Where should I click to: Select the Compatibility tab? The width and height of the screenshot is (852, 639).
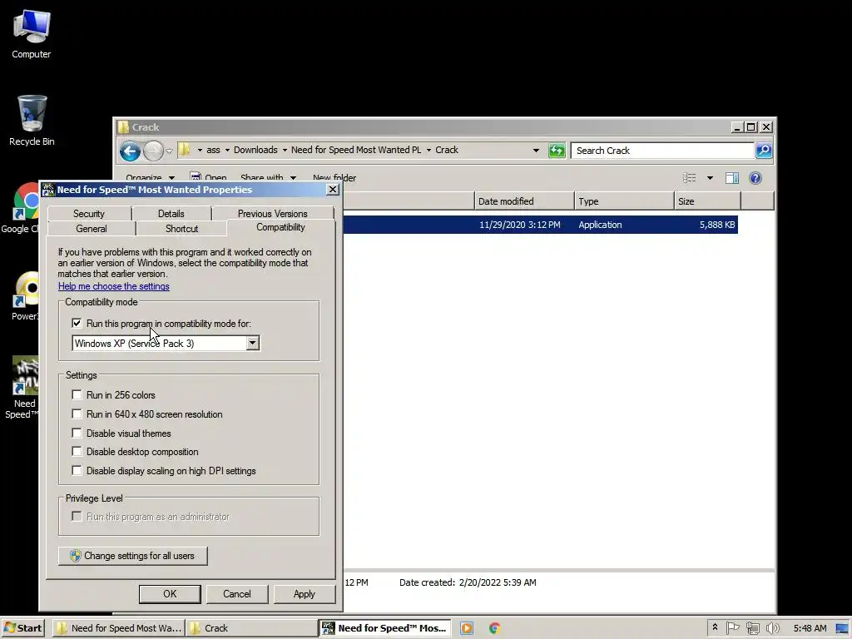tap(280, 227)
